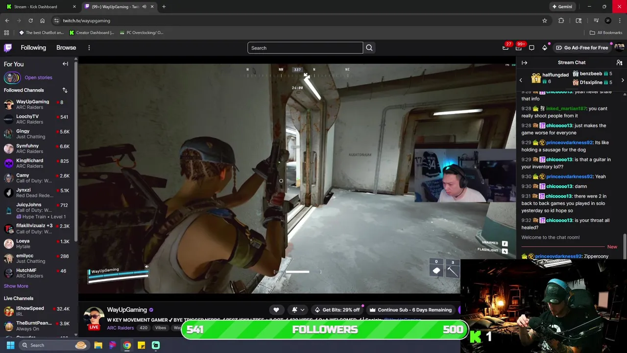Open HutchMF channel in sidebar
Image resolution: width=627 pixels, height=353 pixels.
37,273
